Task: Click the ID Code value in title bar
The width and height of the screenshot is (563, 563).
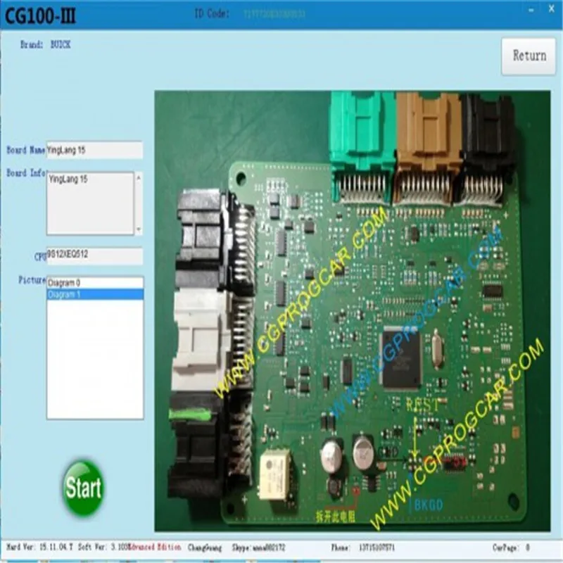Action: click(x=274, y=14)
